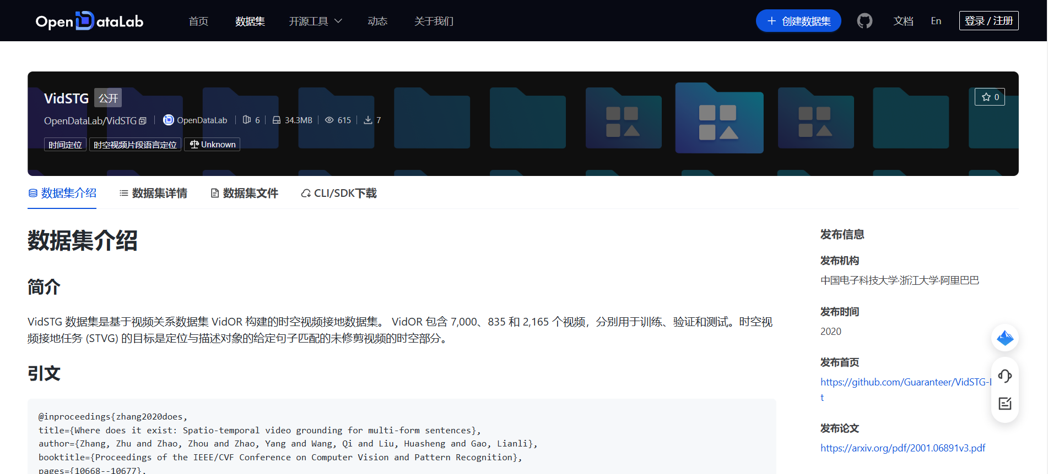Open the headset customer support icon
The height and width of the screenshot is (474, 1048).
tap(1005, 376)
